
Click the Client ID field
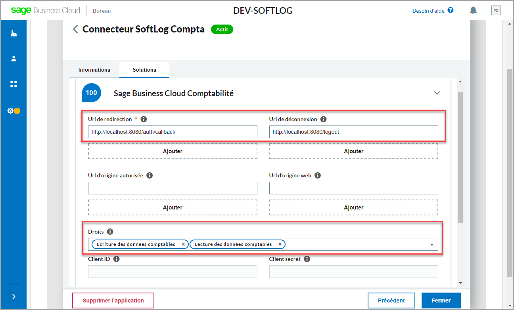click(173, 272)
